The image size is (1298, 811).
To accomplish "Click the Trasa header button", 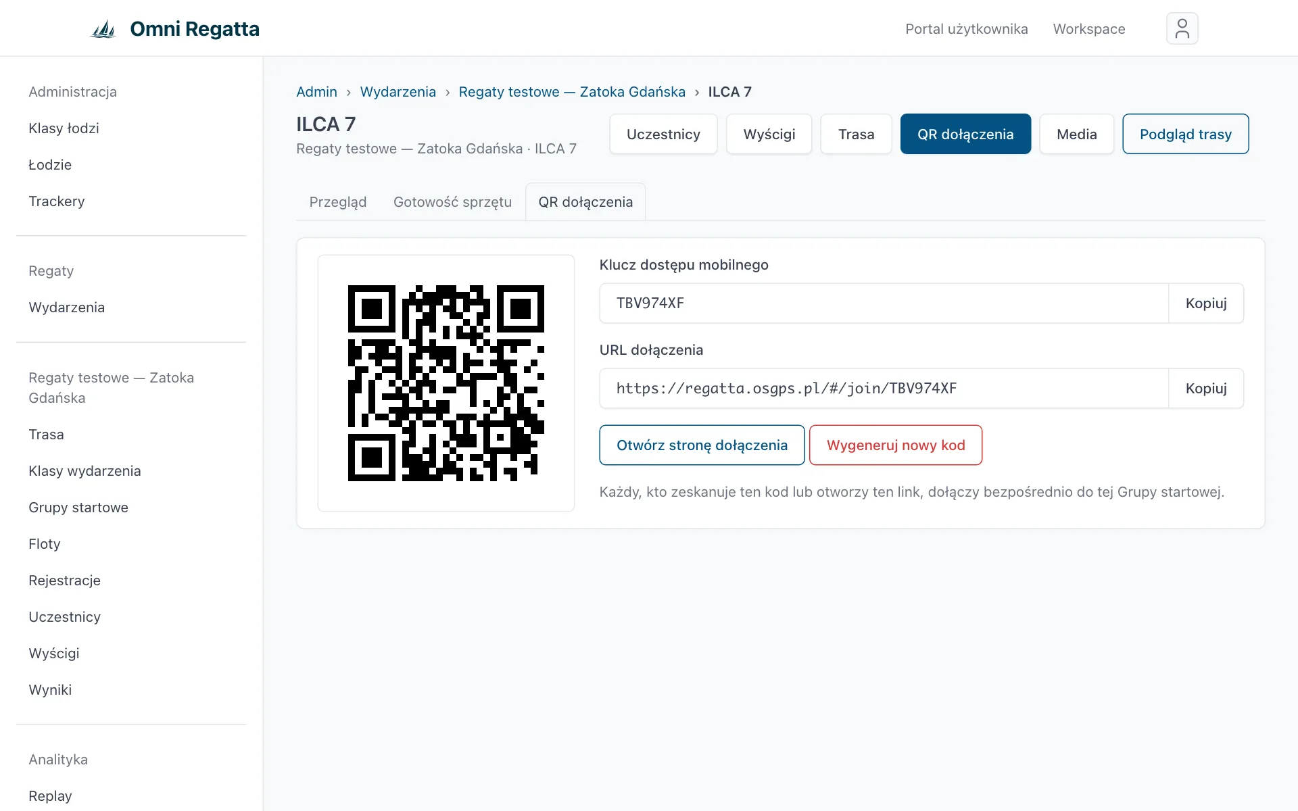I will (856, 134).
